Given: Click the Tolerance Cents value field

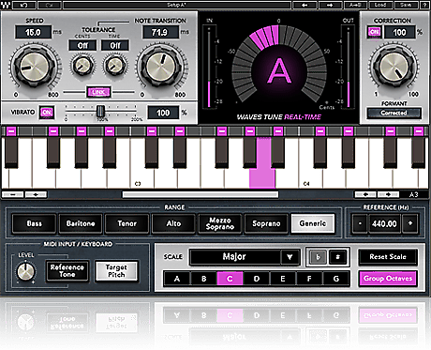Looking at the screenshot, I should pyautogui.click(x=82, y=46).
